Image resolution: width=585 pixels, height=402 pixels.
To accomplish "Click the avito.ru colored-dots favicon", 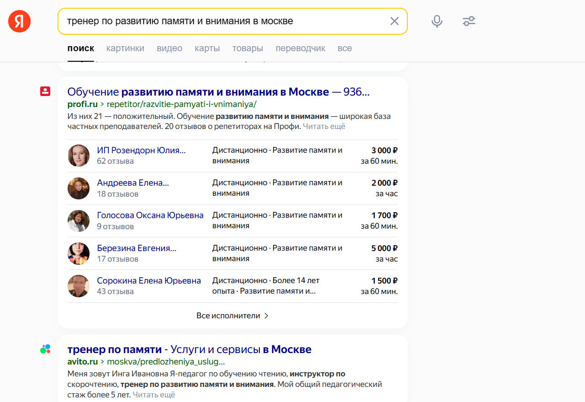I will click(x=45, y=348).
